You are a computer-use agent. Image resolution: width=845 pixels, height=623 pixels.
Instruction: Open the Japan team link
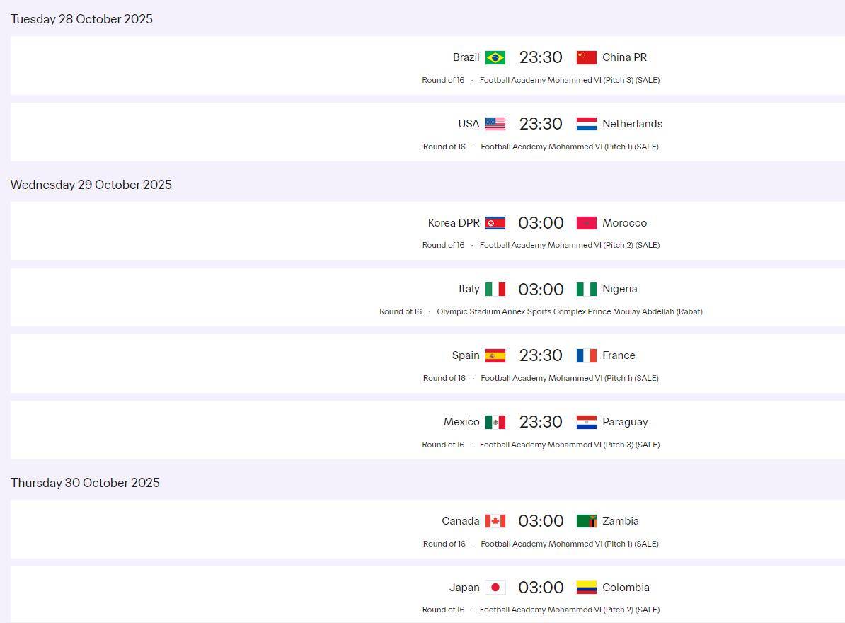pyautogui.click(x=464, y=588)
